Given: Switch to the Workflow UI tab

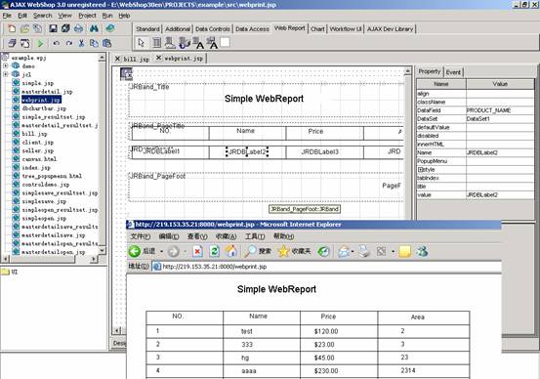Looking at the screenshot, I should 346,29.
